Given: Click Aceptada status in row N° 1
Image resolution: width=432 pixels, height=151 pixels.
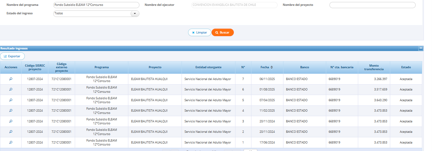Looking at the screenshot, I should coord(406,143).
